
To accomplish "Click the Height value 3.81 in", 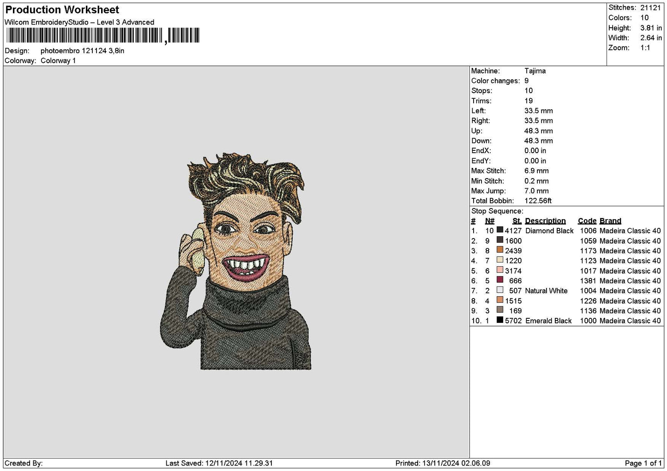I will pyautogui.click(x=651, y=28).
